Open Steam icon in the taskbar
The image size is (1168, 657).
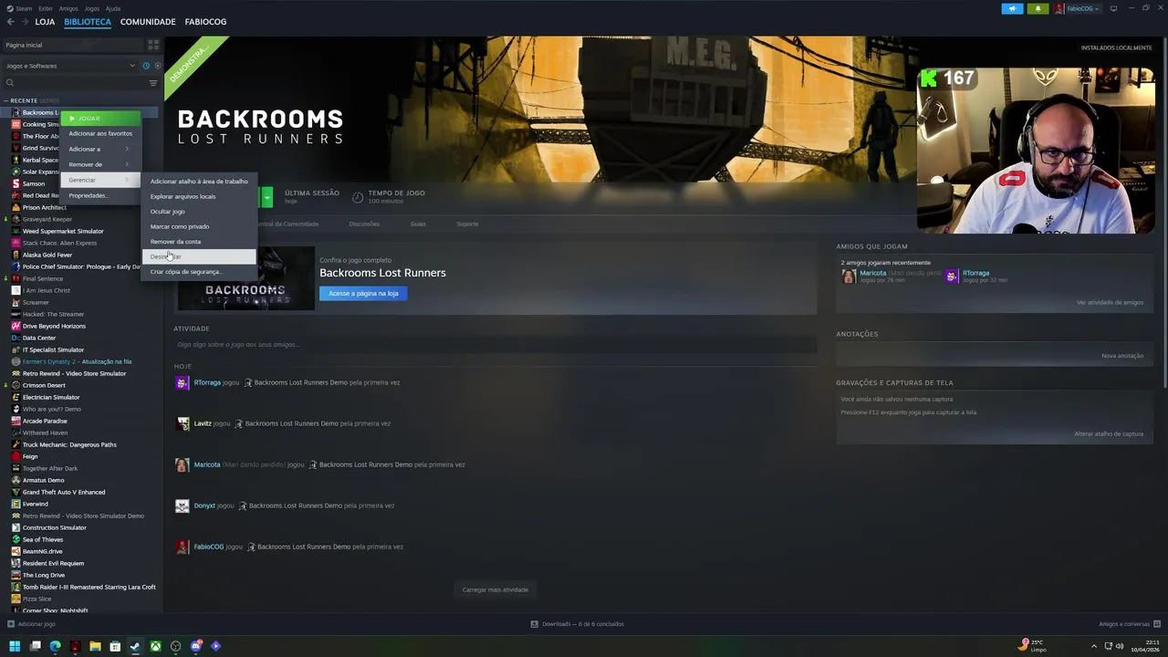pos(135,646)
